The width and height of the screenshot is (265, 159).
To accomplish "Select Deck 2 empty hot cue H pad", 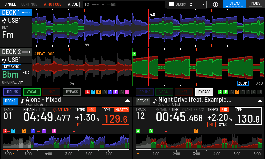I will [x=259, y=92].
